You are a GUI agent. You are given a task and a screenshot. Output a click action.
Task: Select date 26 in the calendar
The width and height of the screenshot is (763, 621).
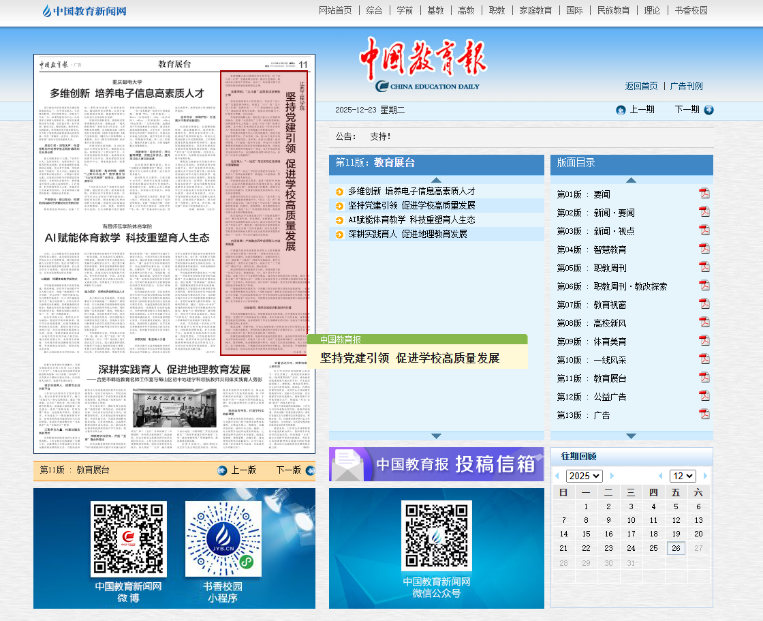(x=676, y=548)
